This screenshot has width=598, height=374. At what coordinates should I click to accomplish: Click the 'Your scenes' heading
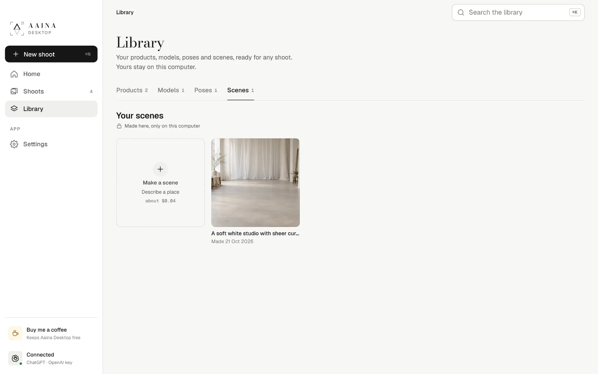pyautogui.click(x=140, y=116)
